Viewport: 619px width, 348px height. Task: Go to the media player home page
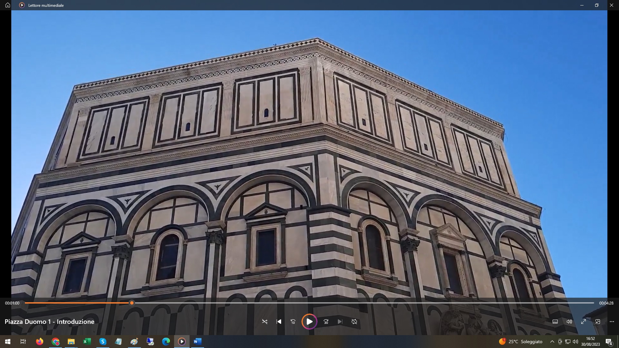pyautogui.click(x=8, y=5)
